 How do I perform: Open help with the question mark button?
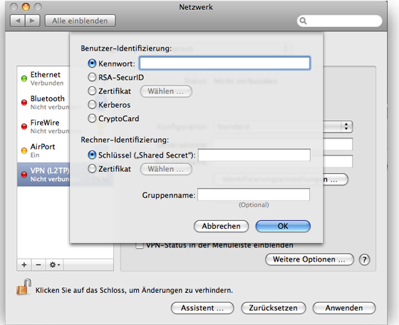pos(364,260)
